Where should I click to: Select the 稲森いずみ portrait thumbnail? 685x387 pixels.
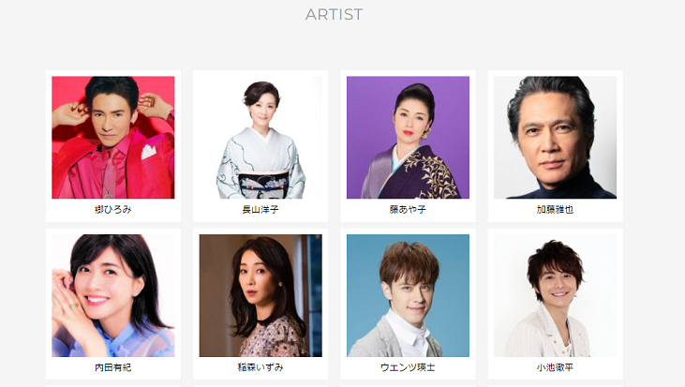261,296
